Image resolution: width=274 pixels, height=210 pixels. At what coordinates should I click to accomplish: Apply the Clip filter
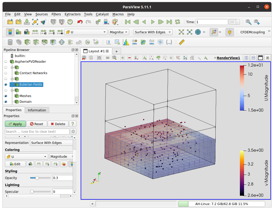point(27,42)
